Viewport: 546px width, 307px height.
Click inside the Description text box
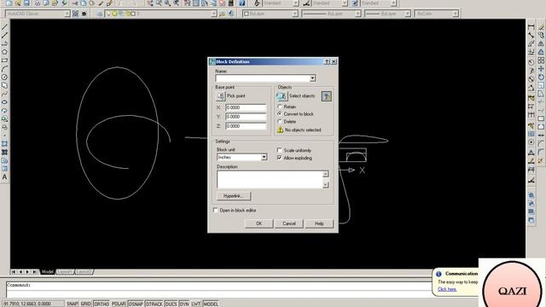tap(270, 180)
